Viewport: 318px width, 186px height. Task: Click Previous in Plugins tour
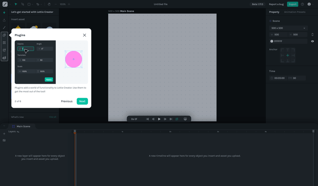(x=67, y=101)
